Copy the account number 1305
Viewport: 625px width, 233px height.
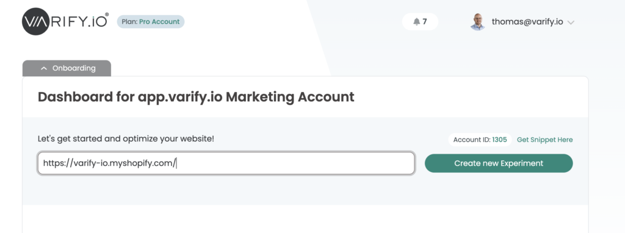(499, 140)
